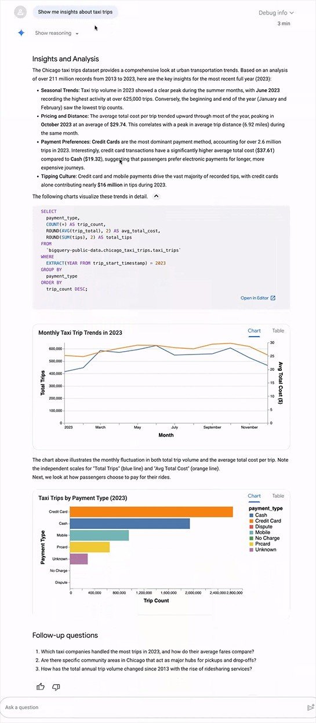Open the Debug info dropdown
This screenshot has height=723, width=316.
click(277, 13)
